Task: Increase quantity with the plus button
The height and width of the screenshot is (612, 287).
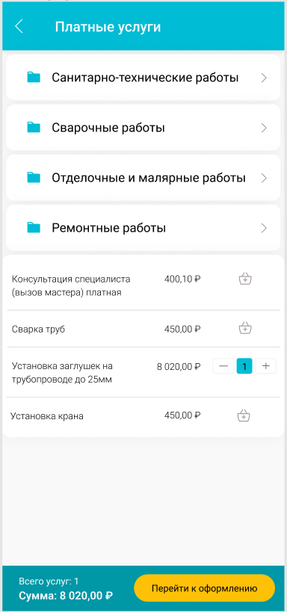Action: (x=265, y=366)
